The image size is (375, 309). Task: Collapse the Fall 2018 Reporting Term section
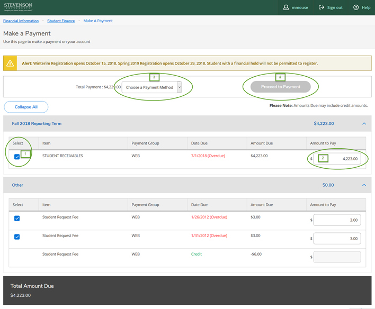pos(364,123)
